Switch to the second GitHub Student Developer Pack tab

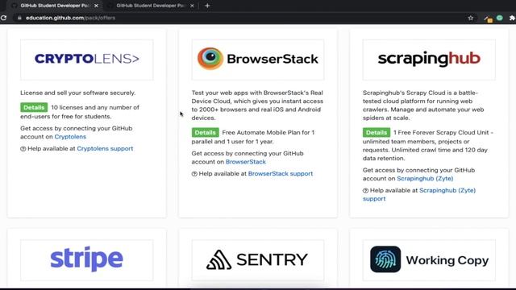(151, 6)
